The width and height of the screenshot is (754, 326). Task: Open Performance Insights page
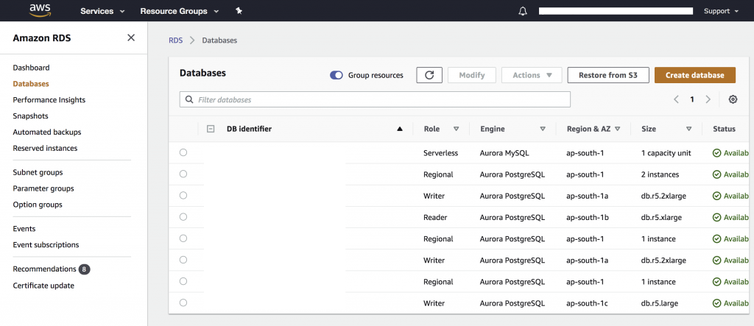[49, 100]
